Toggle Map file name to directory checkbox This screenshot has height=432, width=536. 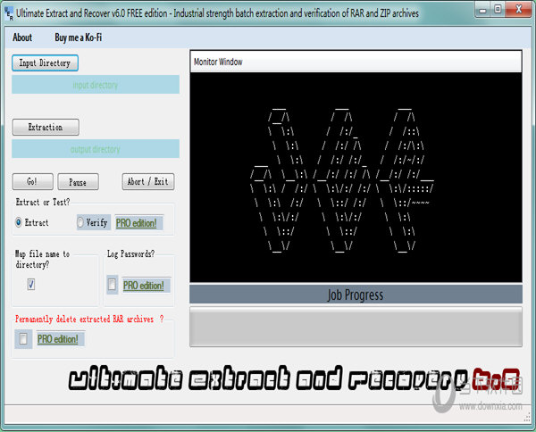[31, 284]
